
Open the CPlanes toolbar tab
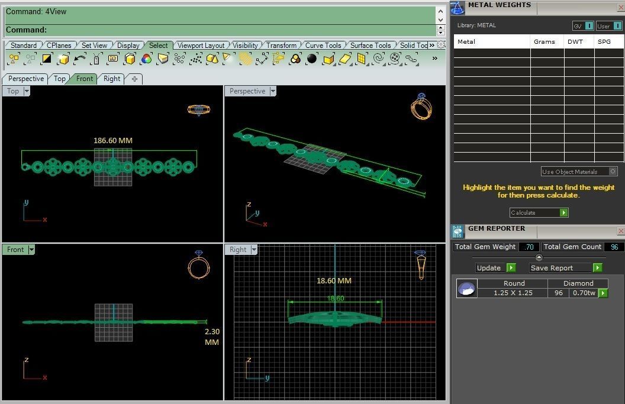tap(59, 46)
